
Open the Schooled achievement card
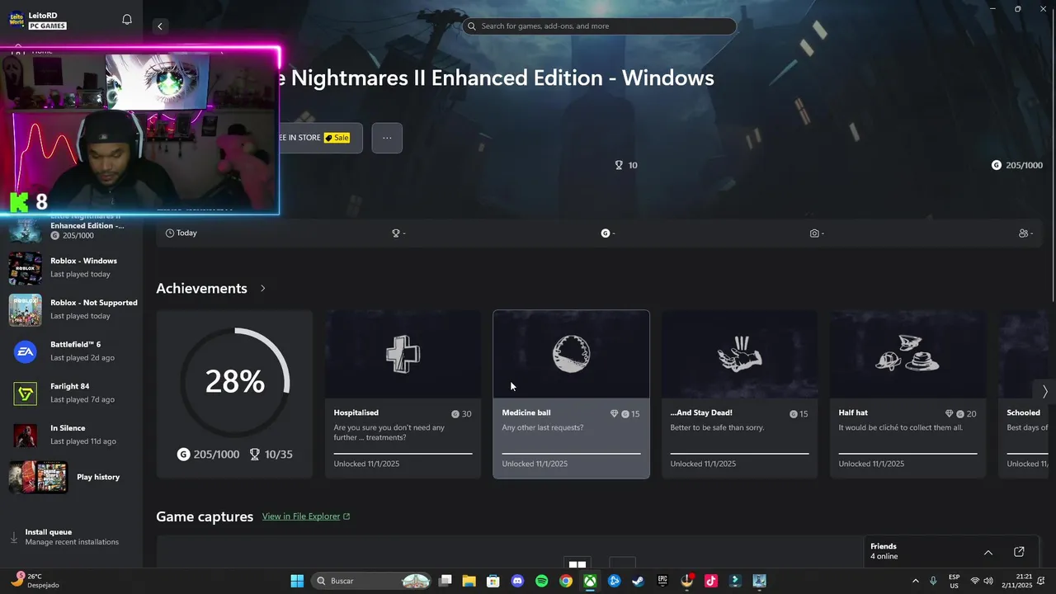pos(1023,394)
